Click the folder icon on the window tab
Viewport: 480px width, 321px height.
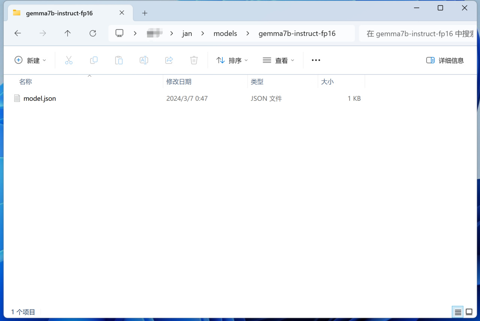pyautogui.click(x=16, y=13)
